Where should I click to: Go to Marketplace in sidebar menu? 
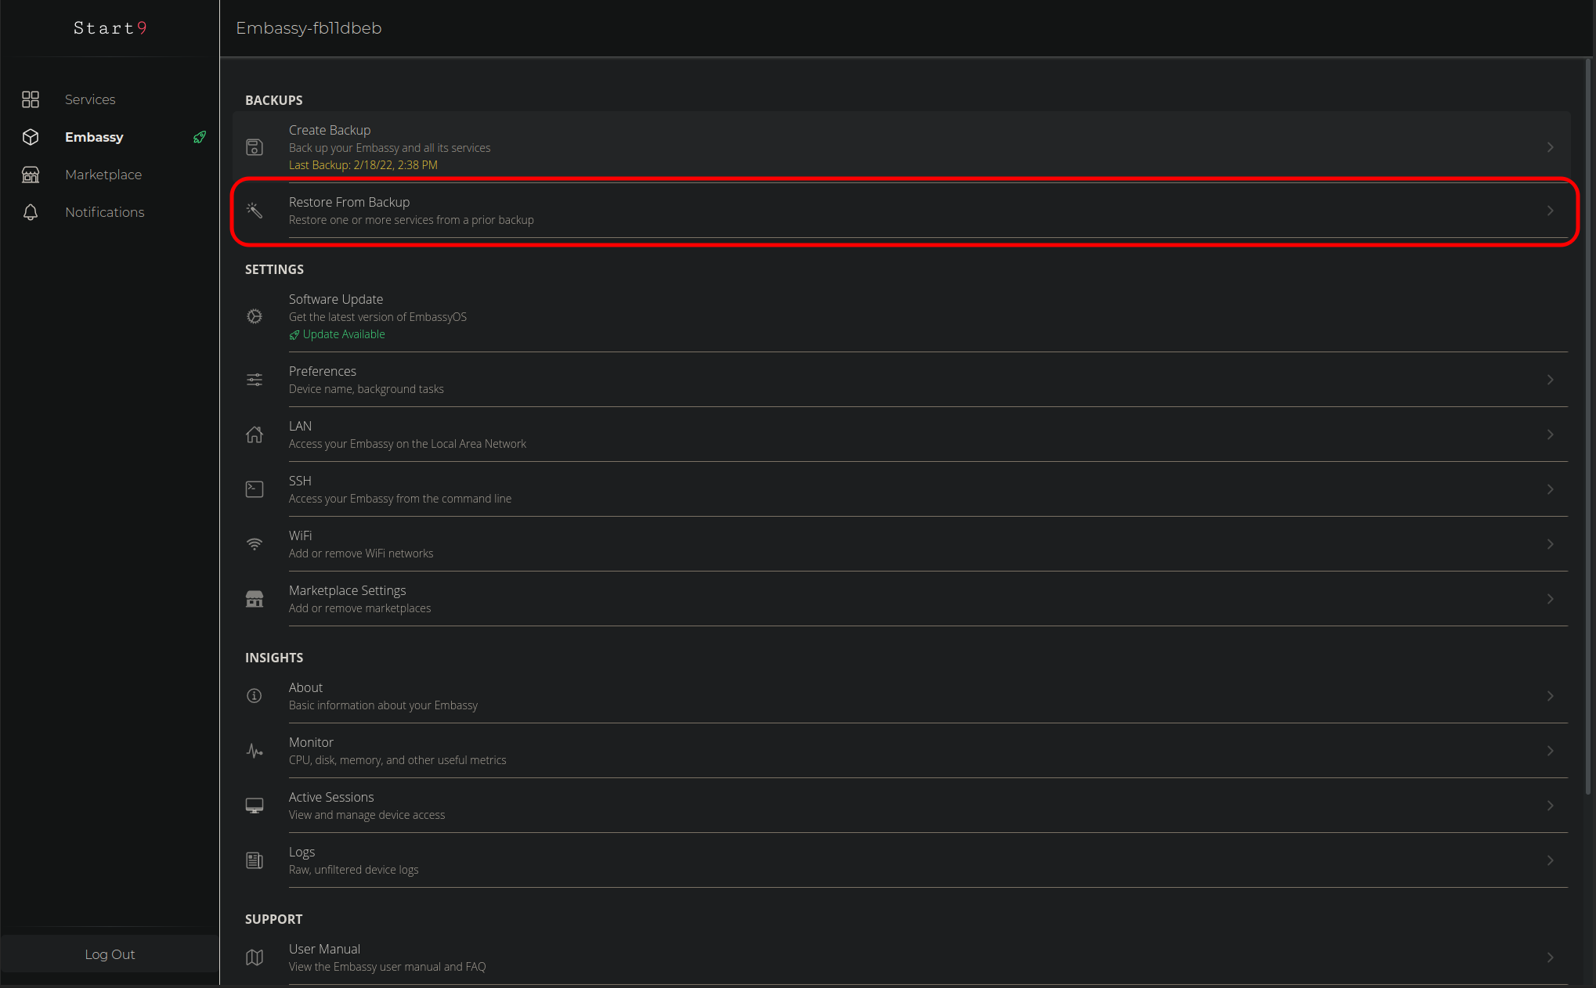point(103,175)
